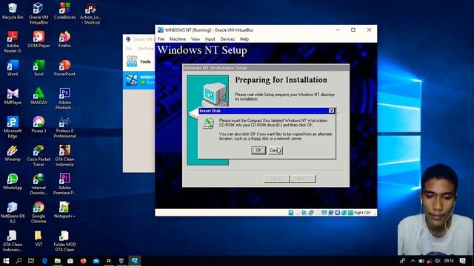Click the purple V icon in VirtualBox status bar
Image resolution: width=474 pixels, height=266 pixels.
pyautogui.click(x=338, y=213)
